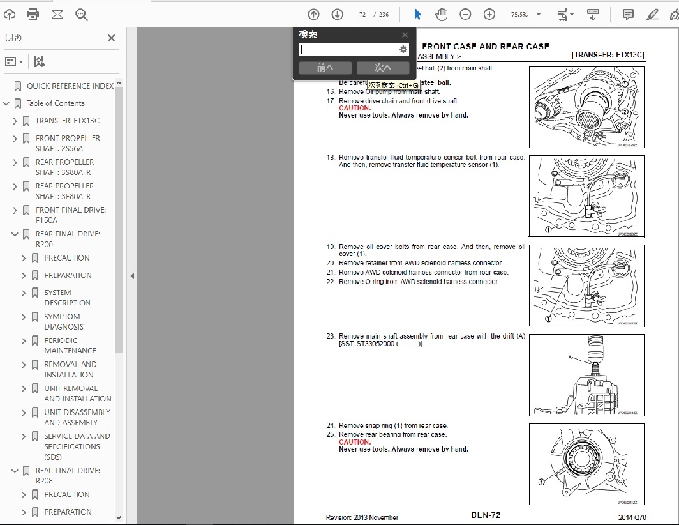Open the comment tool icon

pos(628,14)
